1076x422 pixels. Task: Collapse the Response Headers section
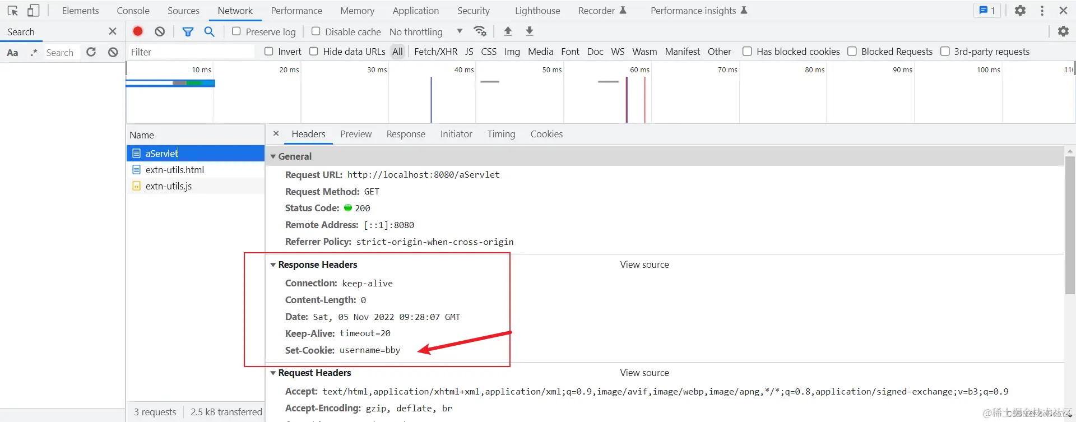273,265
